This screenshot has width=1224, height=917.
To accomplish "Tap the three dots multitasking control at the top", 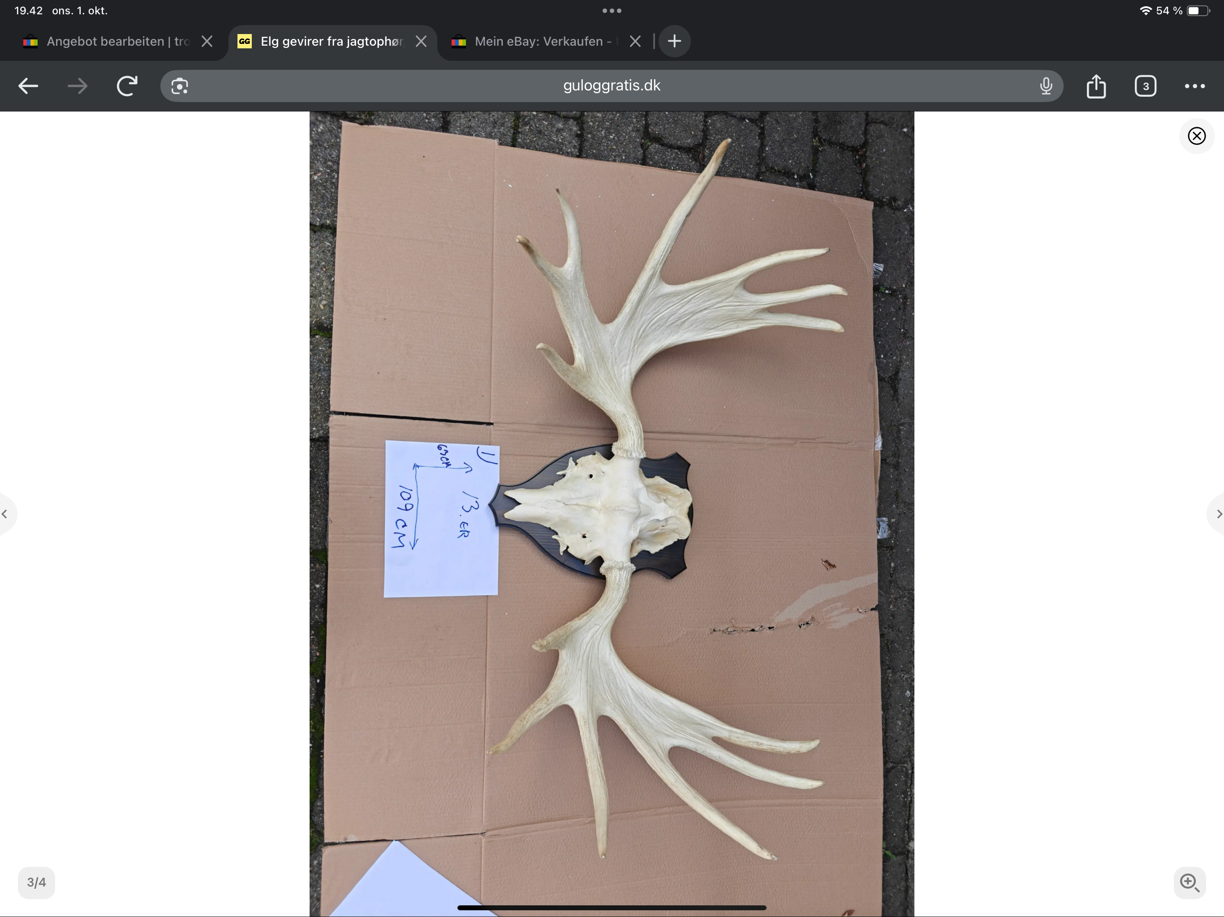I will pos(612,10).
